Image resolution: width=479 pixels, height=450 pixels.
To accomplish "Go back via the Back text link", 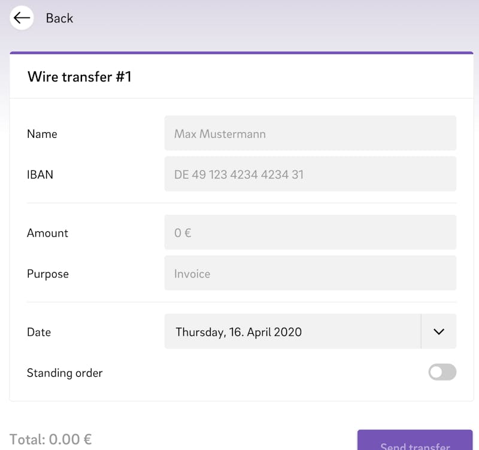I will (59, 19).
